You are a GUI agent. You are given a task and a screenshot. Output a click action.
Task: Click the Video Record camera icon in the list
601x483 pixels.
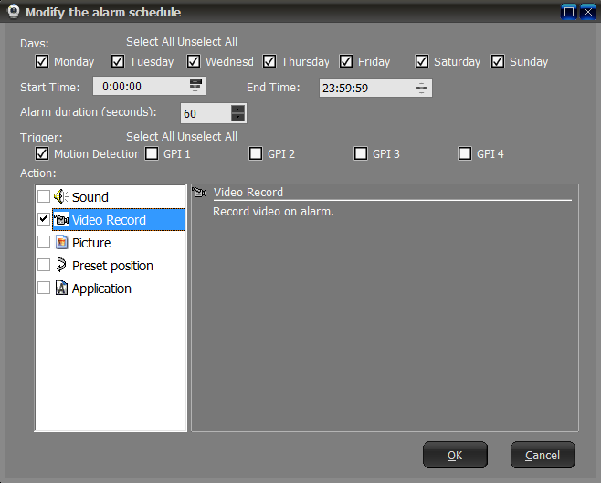[x=61, y=220]
